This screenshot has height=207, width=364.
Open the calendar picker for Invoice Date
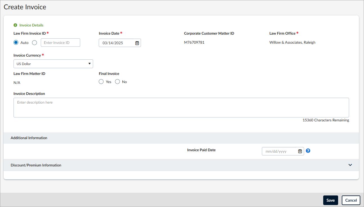coord(137,43)
